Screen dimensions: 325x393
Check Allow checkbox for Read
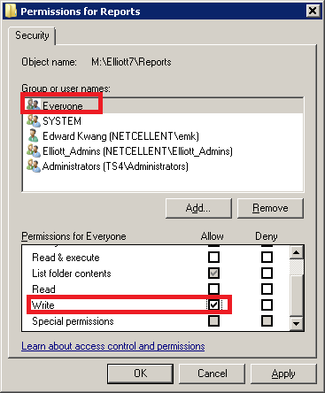click(213, 289)
